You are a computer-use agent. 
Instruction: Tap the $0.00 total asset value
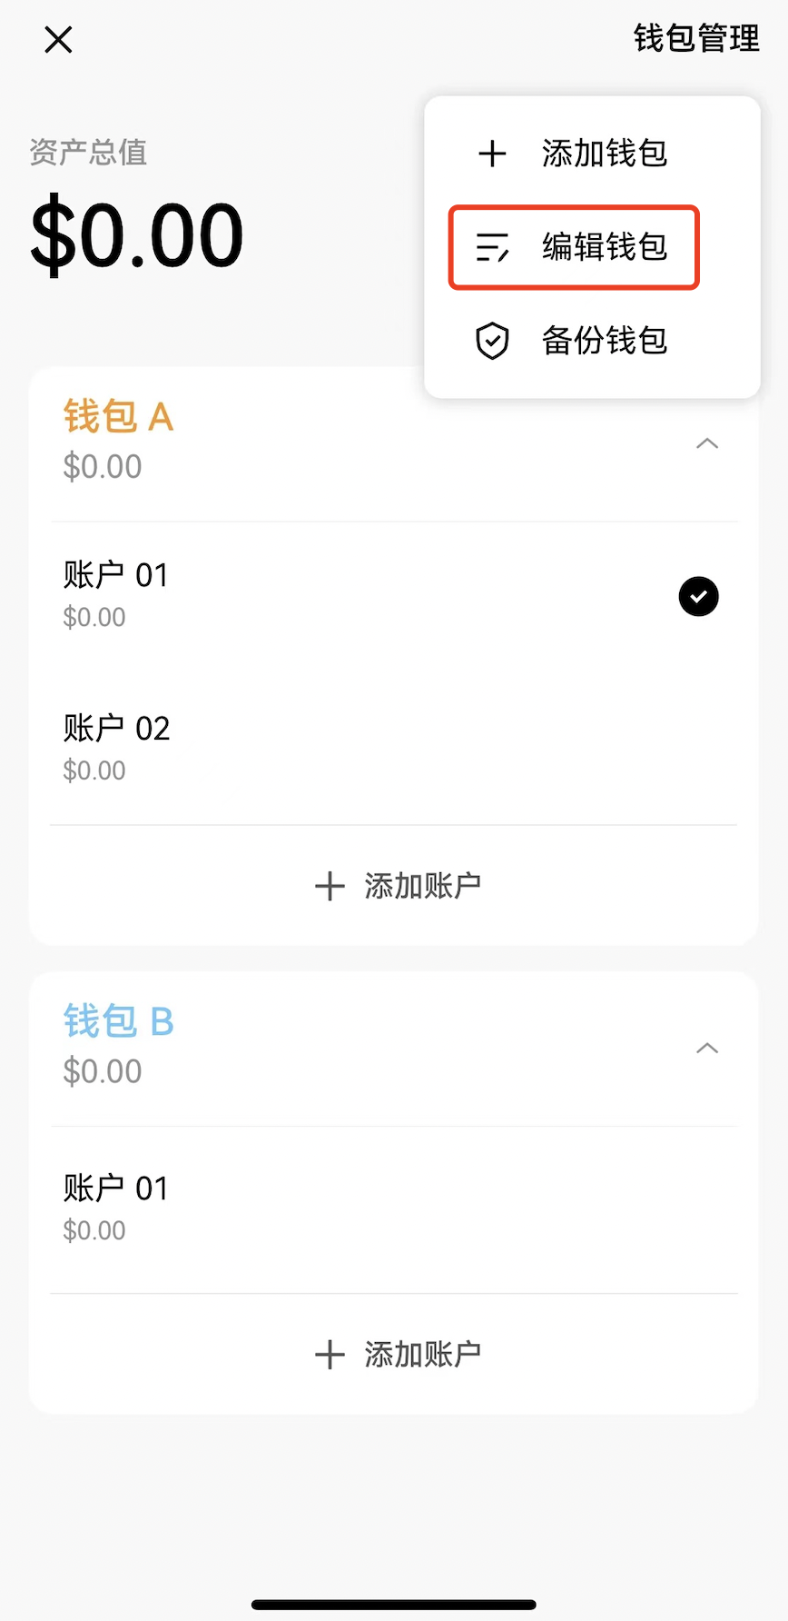tap(137, 235)
